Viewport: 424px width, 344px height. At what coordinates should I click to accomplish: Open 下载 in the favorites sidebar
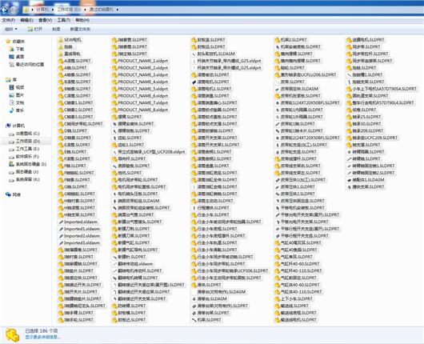click(x=17, y=49)
